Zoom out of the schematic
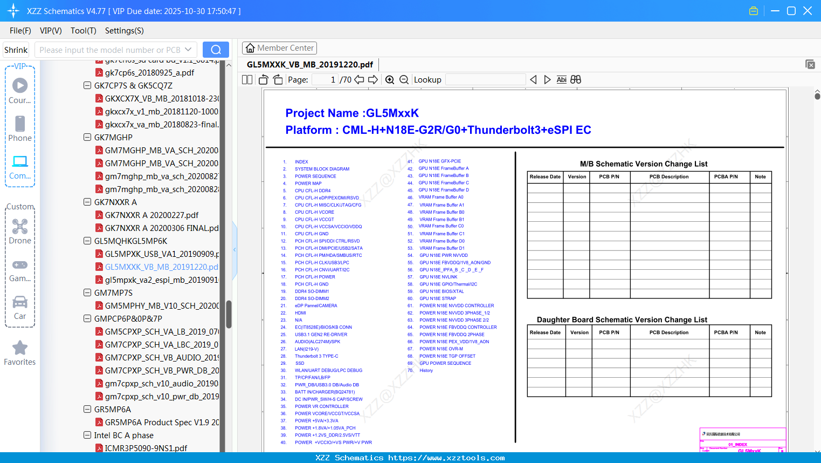The image size is (821, 463). pos(404,80)
